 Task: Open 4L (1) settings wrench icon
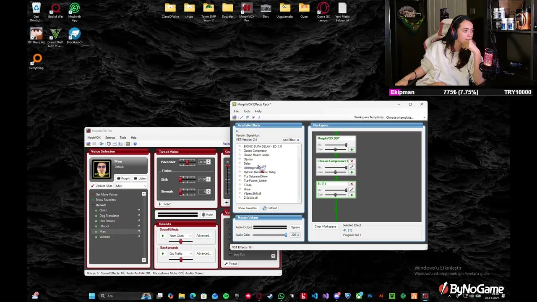(x=352, y=190)
